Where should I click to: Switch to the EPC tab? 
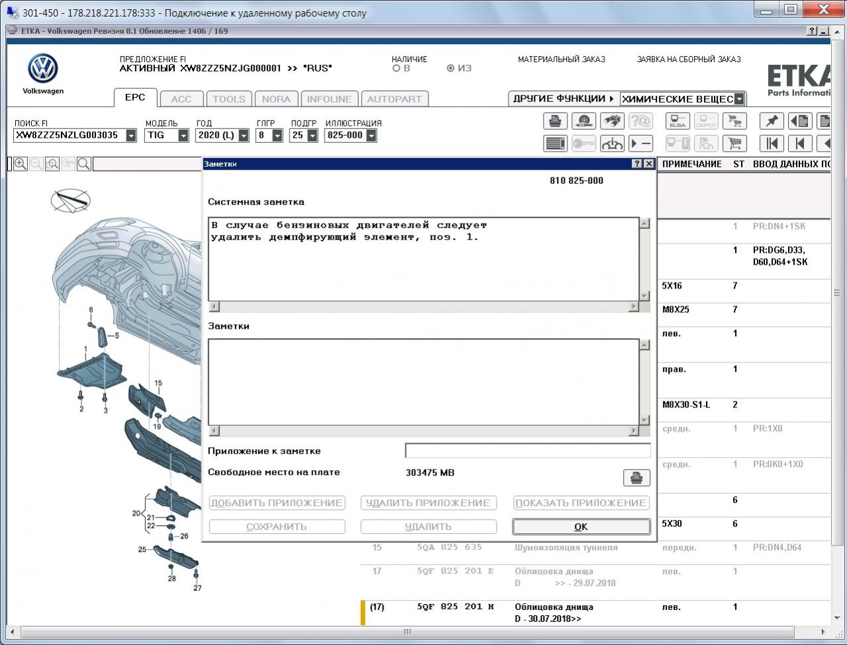click(x=135, y=97)
